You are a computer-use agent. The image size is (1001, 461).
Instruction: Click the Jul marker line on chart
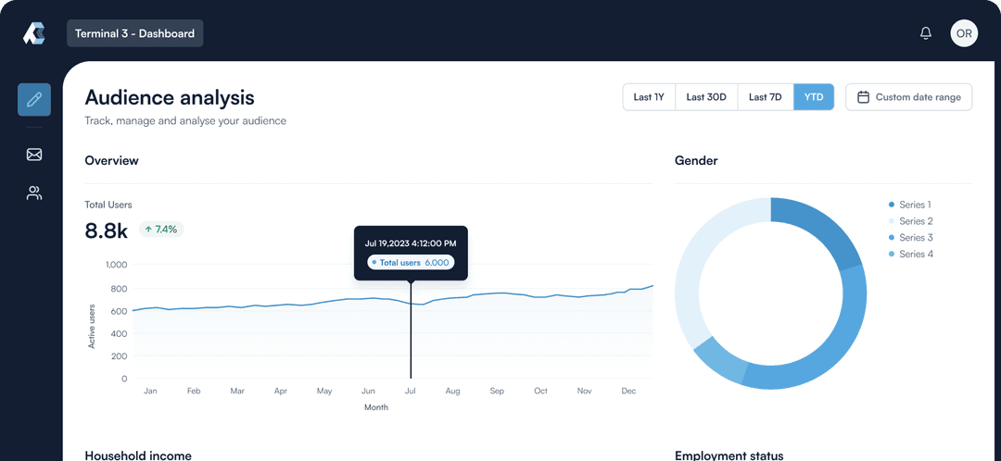click(411, 343)
